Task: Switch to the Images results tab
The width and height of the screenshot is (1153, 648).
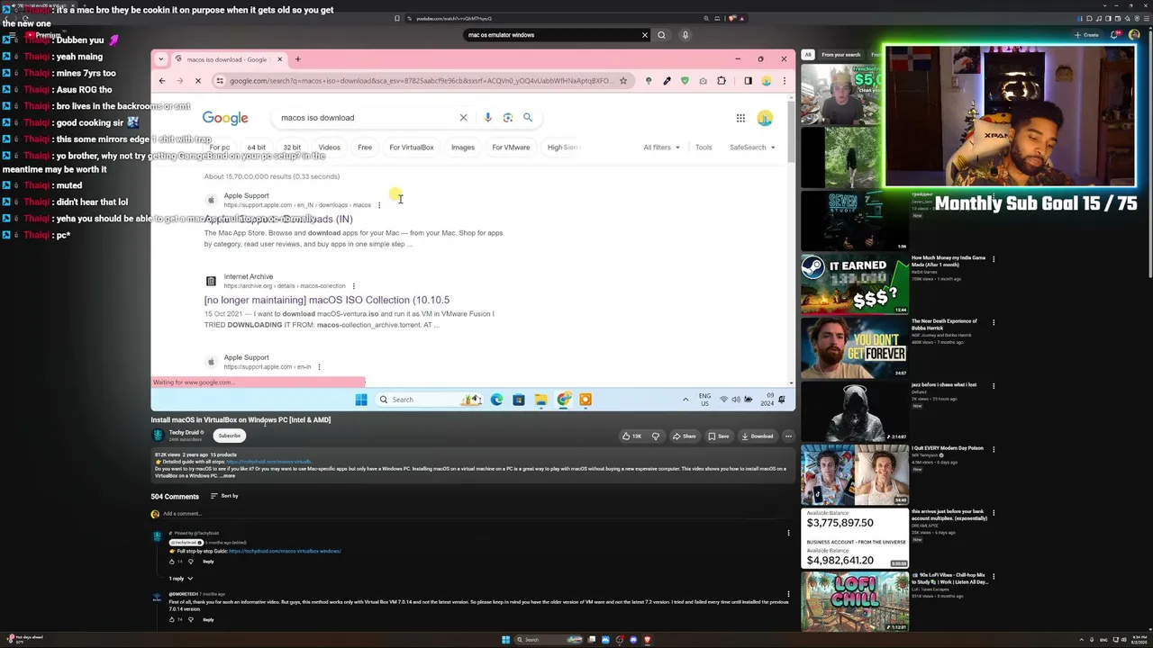Action: click(463, 148)
